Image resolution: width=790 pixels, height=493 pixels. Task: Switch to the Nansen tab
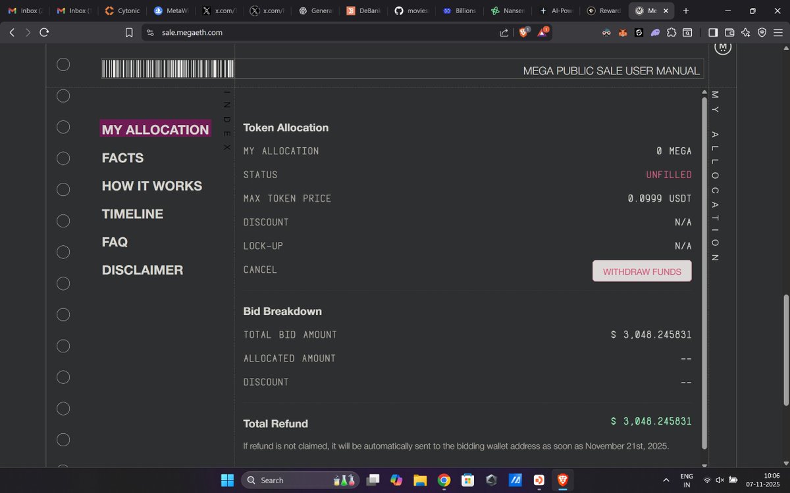(x=508, y=11)
